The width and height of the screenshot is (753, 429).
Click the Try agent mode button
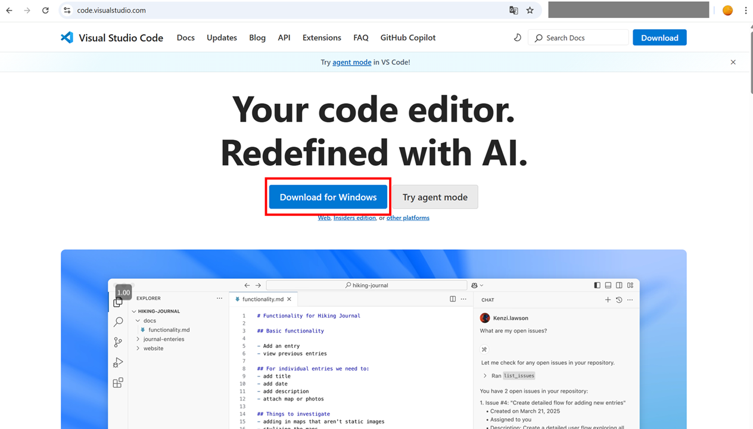[x=435, y=197]
